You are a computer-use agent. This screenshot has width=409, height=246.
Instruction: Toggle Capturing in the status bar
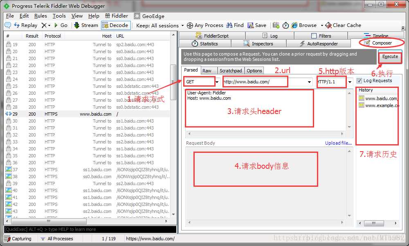(18, 239)
